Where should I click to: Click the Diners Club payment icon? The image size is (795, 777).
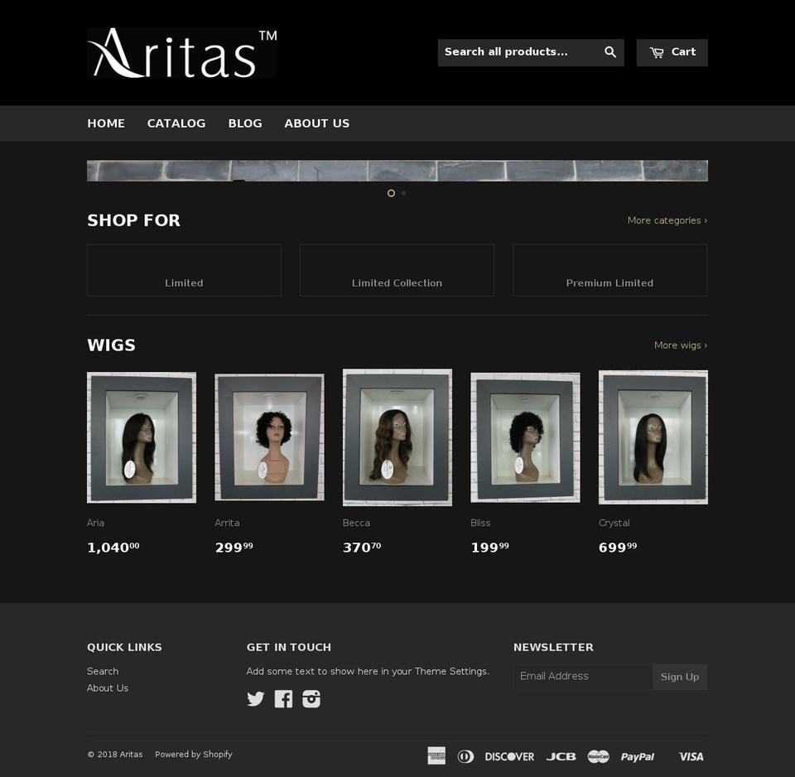(465, 756)
